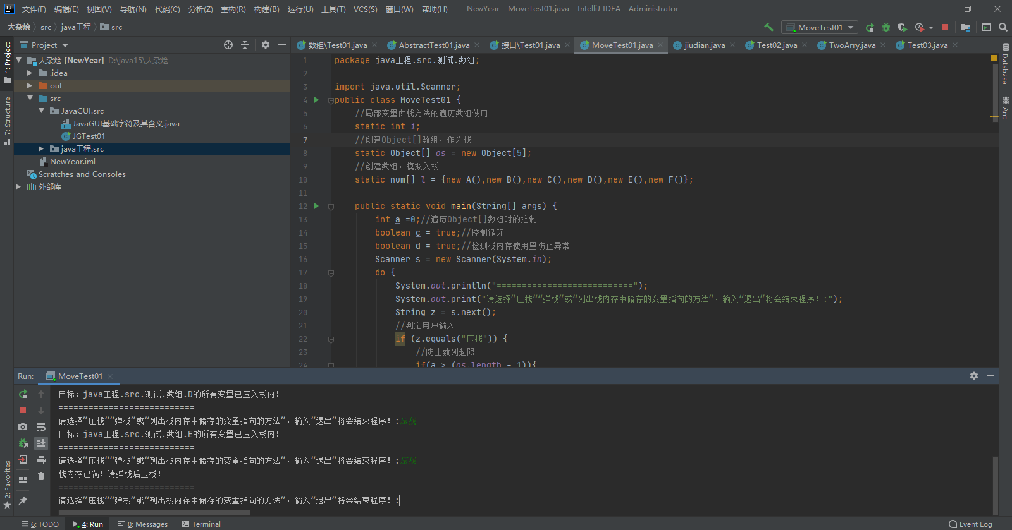Run MoveTest01 with Coverage from top toolbar
The image size is (1012, 530).
pyautogui.click(x=903, y=27)
